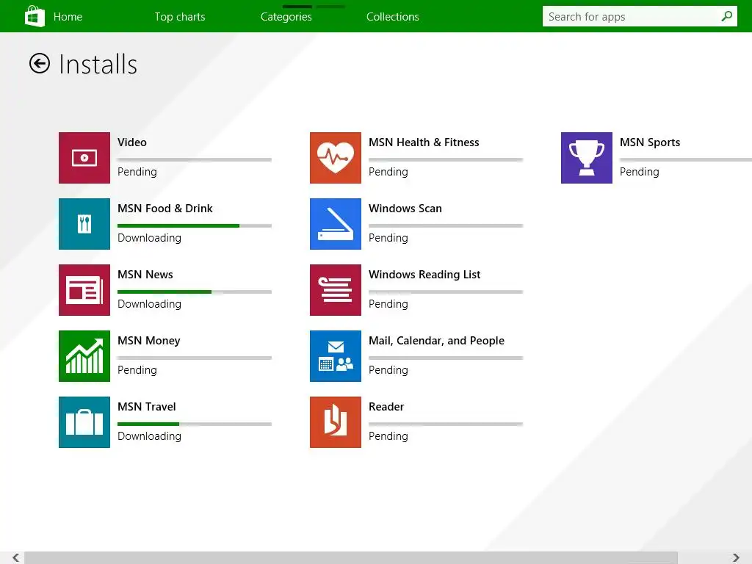752x564 pixels.
Task: Open the Collections tab
Action: pos(393,17)
